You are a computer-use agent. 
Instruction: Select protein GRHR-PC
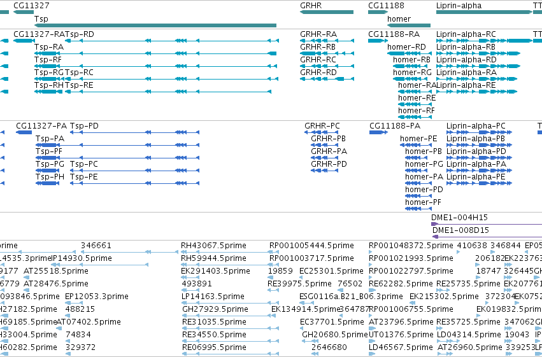[x=322, y=132]
